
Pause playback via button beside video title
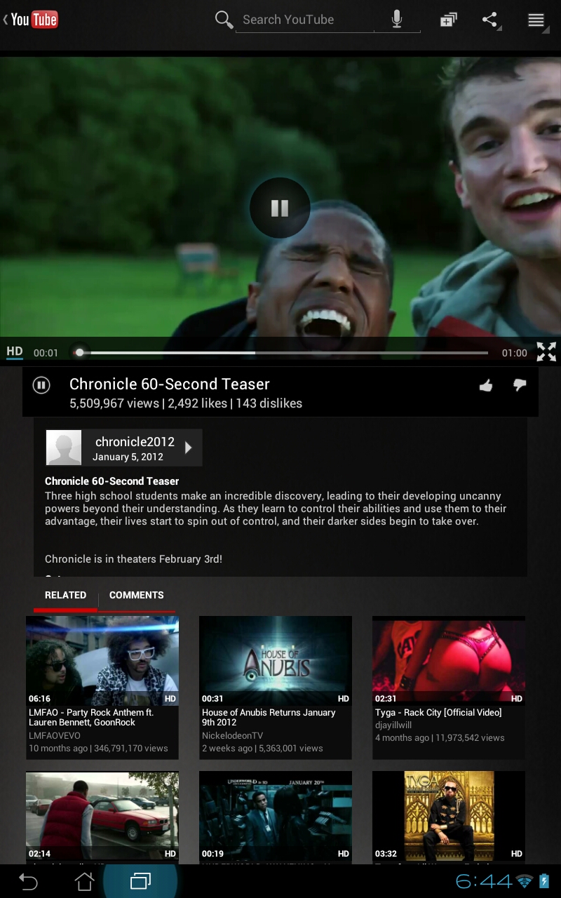coord(41,385)
